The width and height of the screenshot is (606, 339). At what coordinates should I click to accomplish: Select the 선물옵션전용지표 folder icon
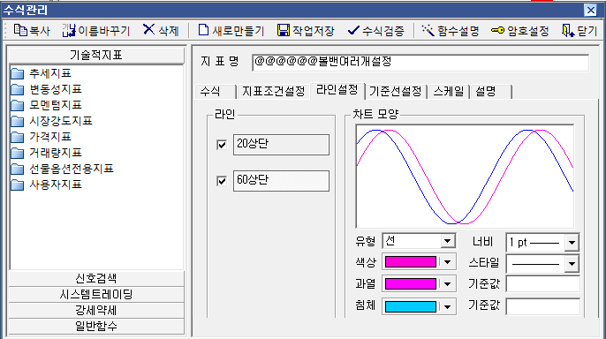pyautogui.click(x=18, y=169)
